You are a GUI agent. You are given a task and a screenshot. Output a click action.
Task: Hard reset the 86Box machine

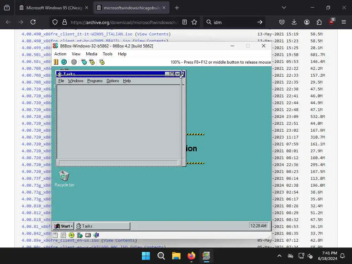pos(64,62)
